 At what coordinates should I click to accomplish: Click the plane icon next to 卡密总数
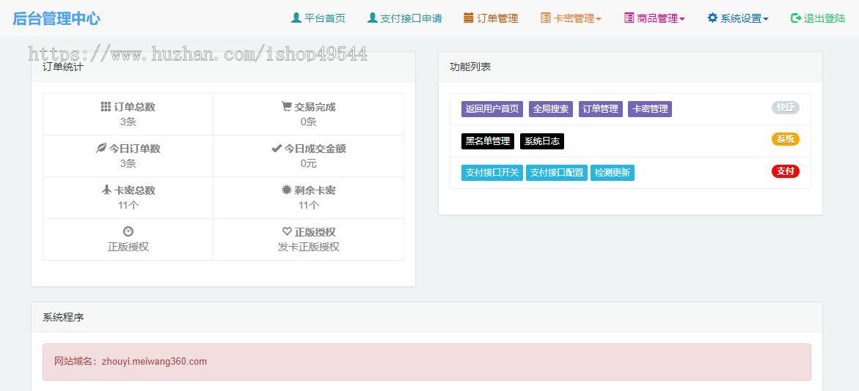(x=106, y=190)
